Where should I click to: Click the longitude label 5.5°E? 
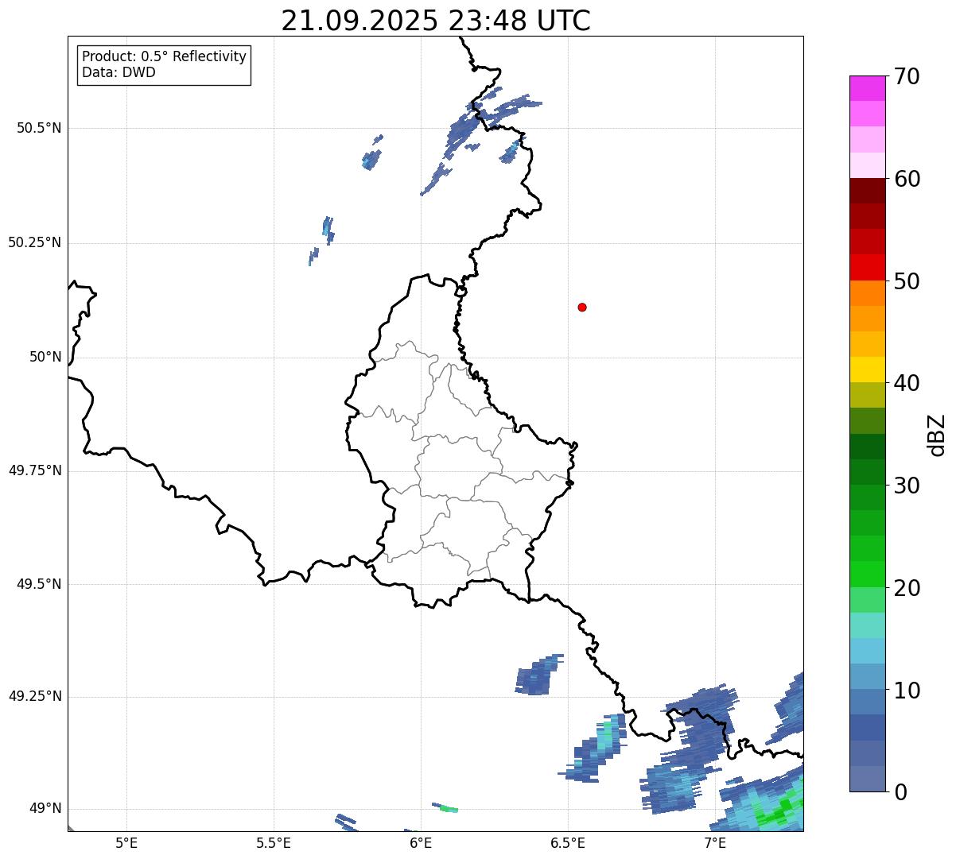274,842
